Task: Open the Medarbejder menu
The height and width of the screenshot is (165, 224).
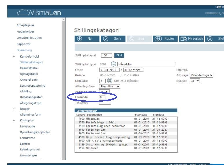Action: (25, 31)
